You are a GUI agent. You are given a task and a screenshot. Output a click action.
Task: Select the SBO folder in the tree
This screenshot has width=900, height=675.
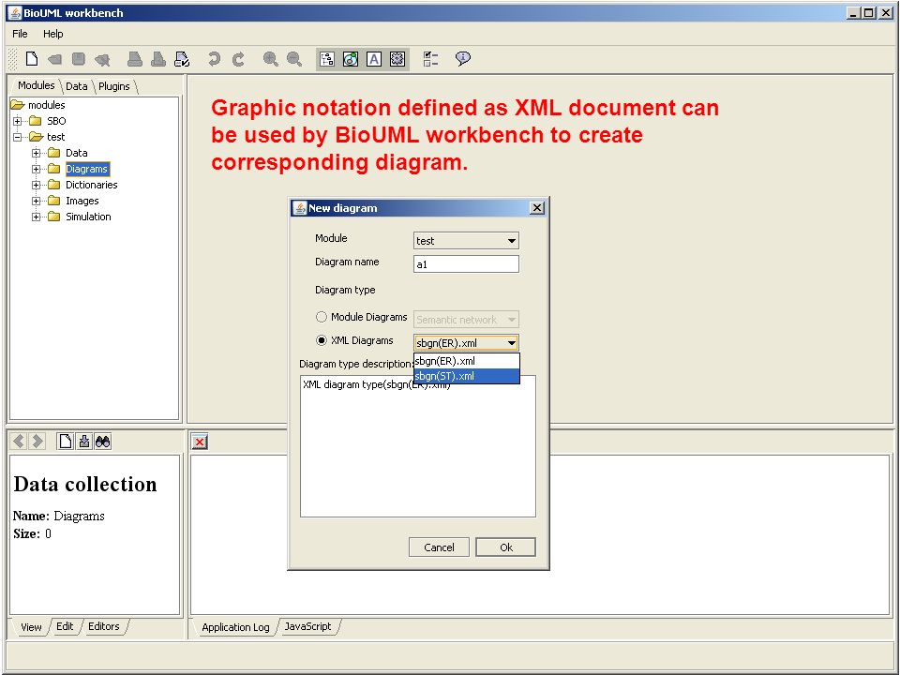[56, 121]
